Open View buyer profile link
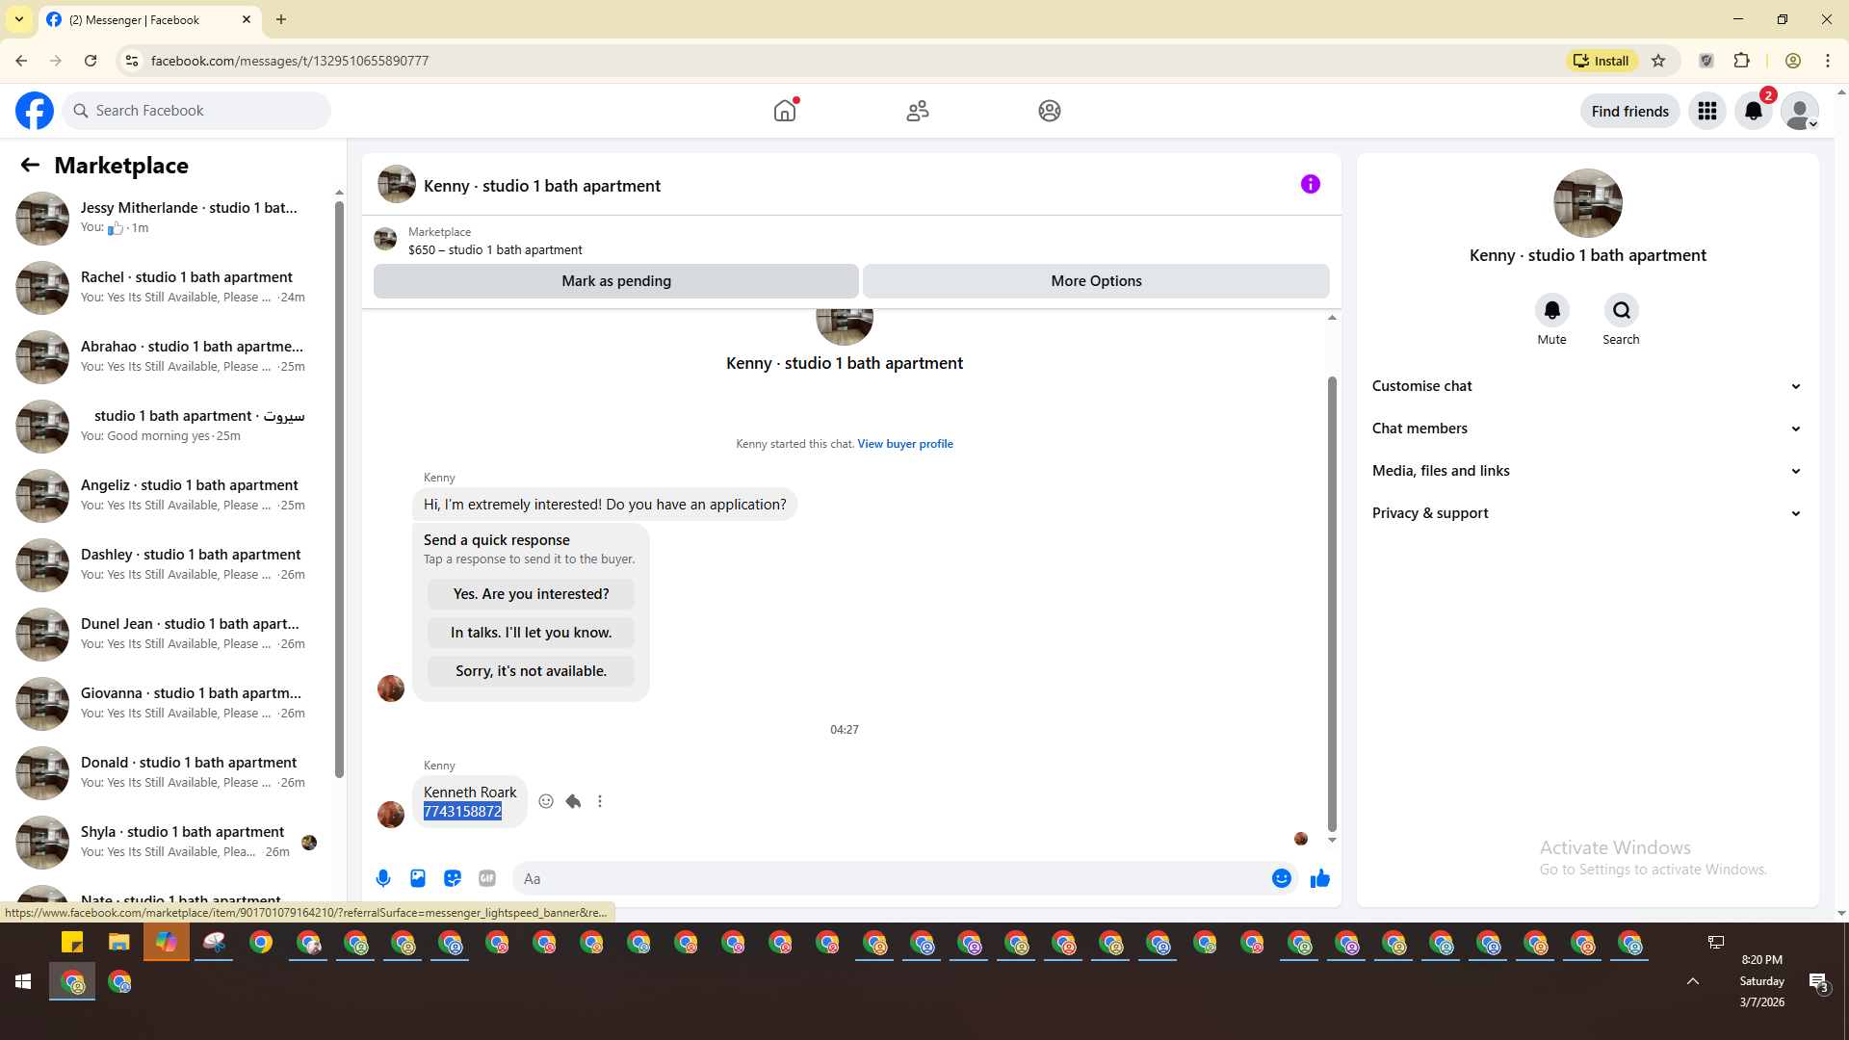This screenshot has height=1040, width=1849. tap(905, 444)
